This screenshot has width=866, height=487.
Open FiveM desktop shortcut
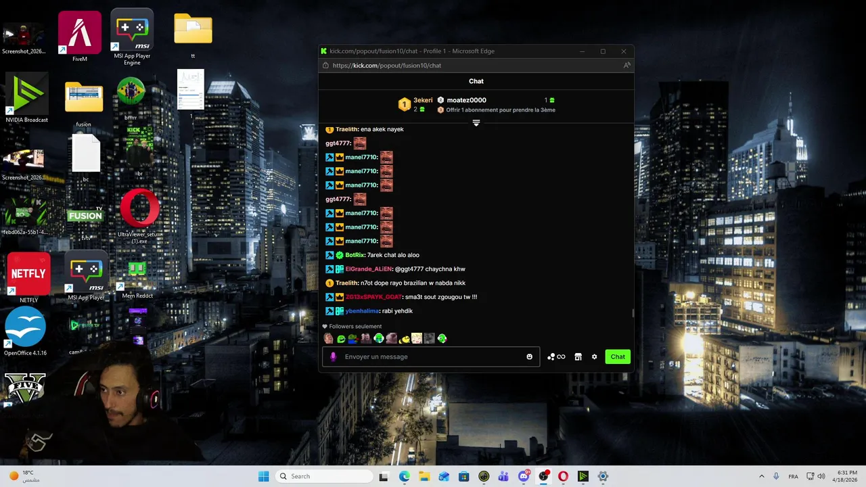[80, 37]
